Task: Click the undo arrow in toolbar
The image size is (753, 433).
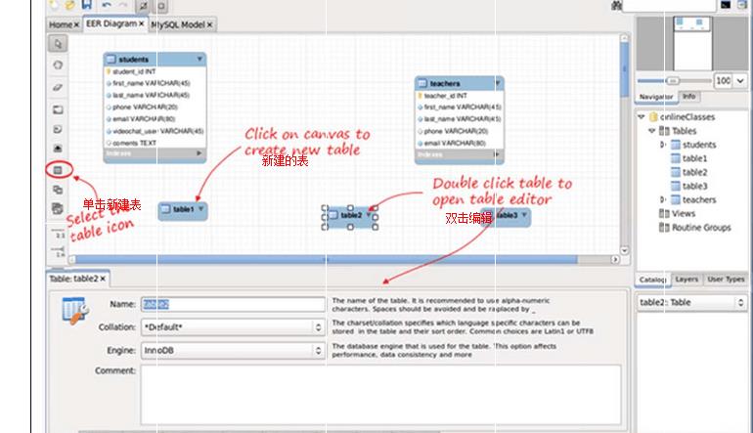Action: (107, 6)
